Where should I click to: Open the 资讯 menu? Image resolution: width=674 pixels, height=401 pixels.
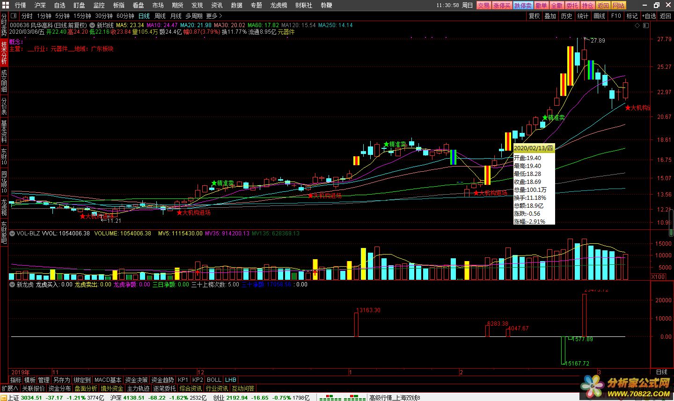click(x=217, y=5)
